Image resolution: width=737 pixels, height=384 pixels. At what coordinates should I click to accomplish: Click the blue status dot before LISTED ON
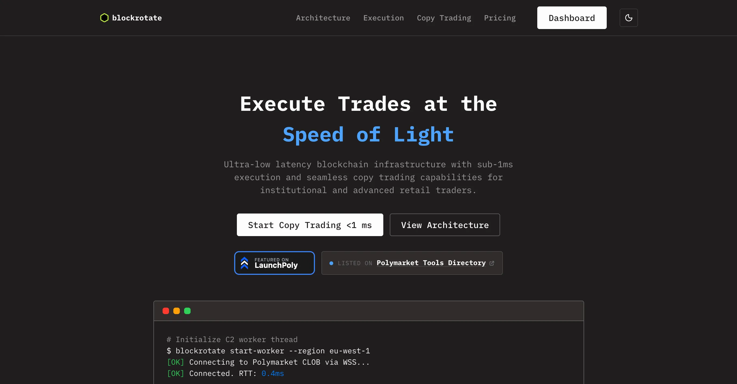tap(331, 263)
